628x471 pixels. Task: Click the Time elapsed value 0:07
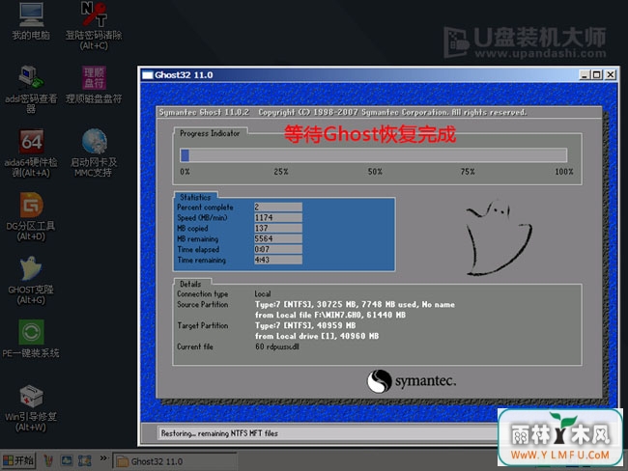278,249
